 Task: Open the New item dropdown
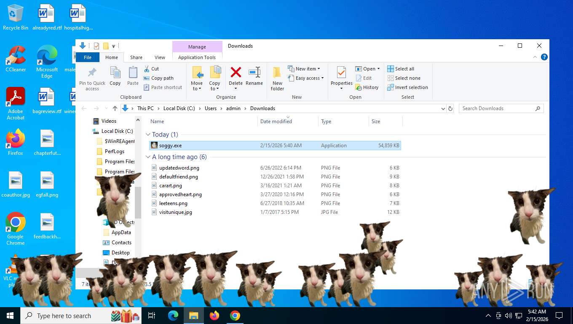(x=304, y=69)
